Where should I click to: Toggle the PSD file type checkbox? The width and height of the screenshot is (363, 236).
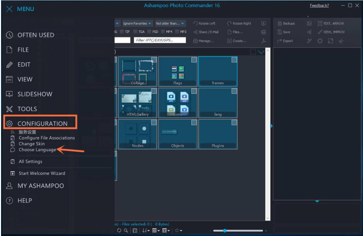coord(149,32)
